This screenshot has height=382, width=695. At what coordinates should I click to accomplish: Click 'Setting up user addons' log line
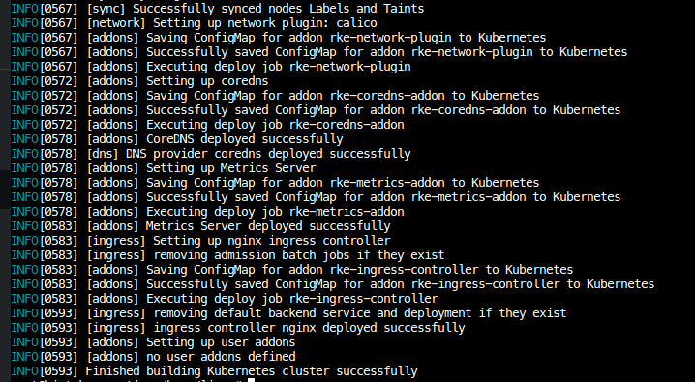point(221,342)
